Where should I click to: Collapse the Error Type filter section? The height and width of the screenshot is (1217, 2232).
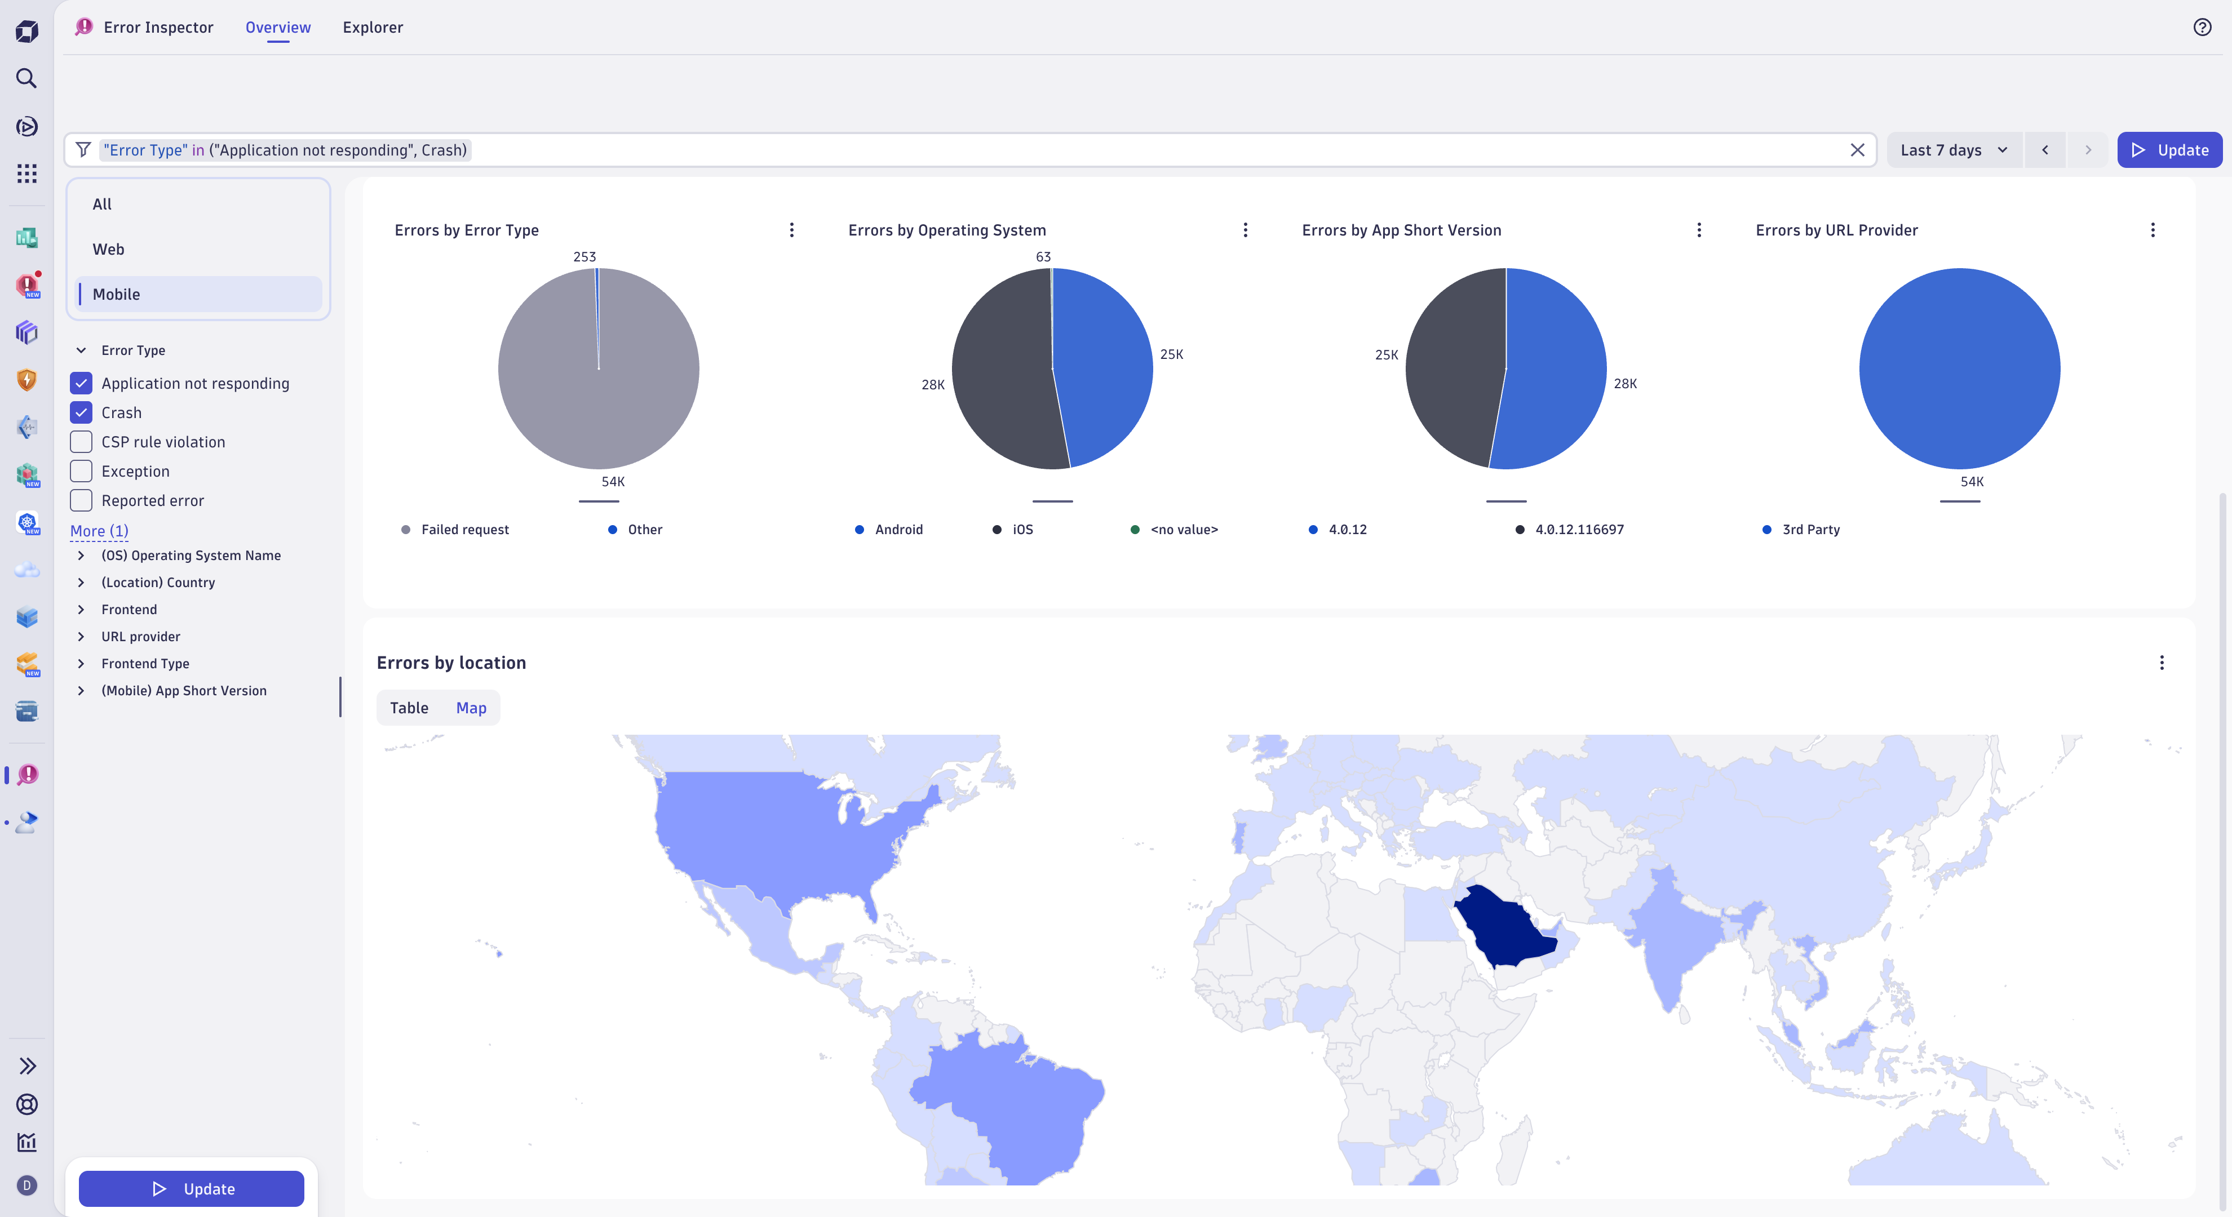tap(82, 350)
